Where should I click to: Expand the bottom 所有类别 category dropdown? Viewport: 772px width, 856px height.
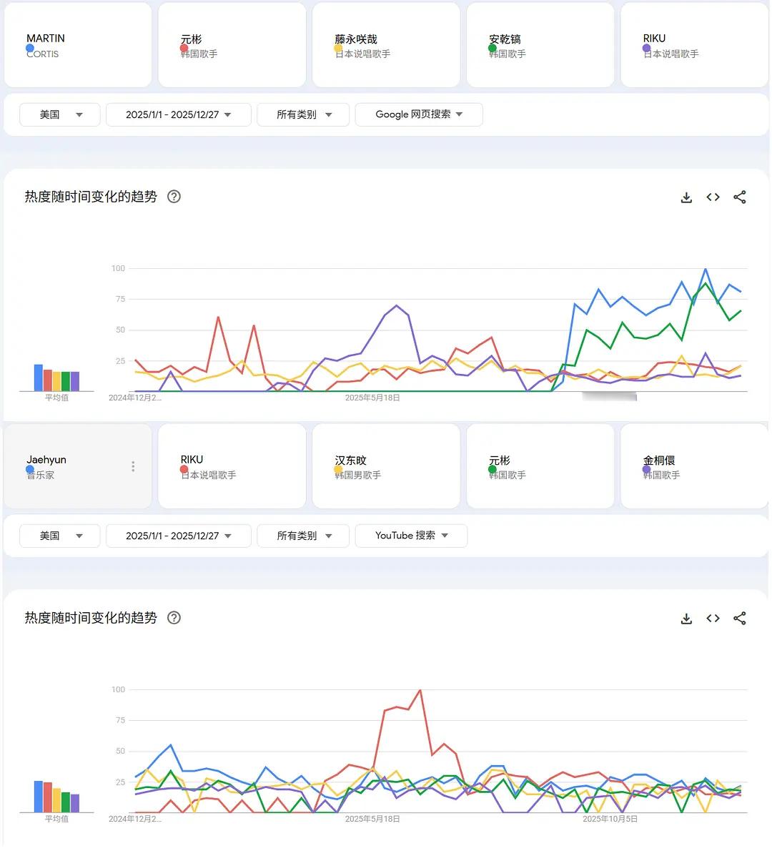(x=303, y=536)
